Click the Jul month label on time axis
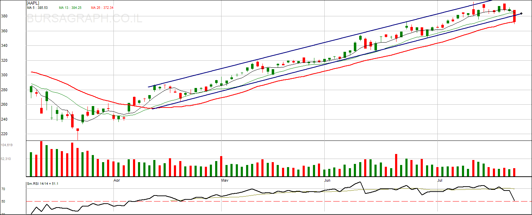This screenshot has width=532, height=215. pos(440,181)
